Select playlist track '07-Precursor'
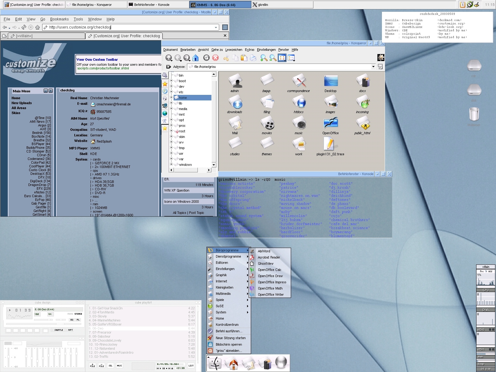 (142, 332)
